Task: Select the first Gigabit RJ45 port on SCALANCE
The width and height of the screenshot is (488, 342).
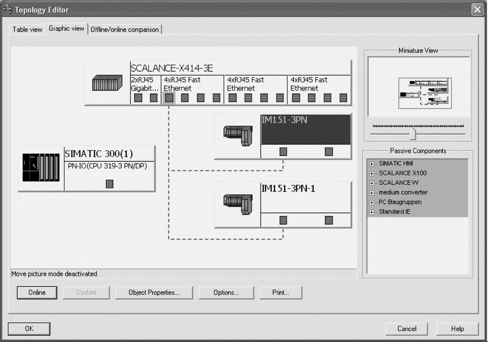Action: (138, 98)
